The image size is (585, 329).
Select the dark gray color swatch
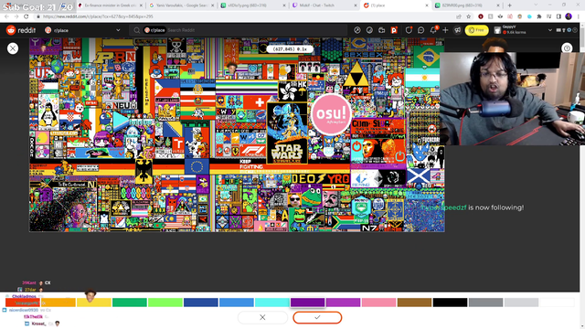coord(485,302)
